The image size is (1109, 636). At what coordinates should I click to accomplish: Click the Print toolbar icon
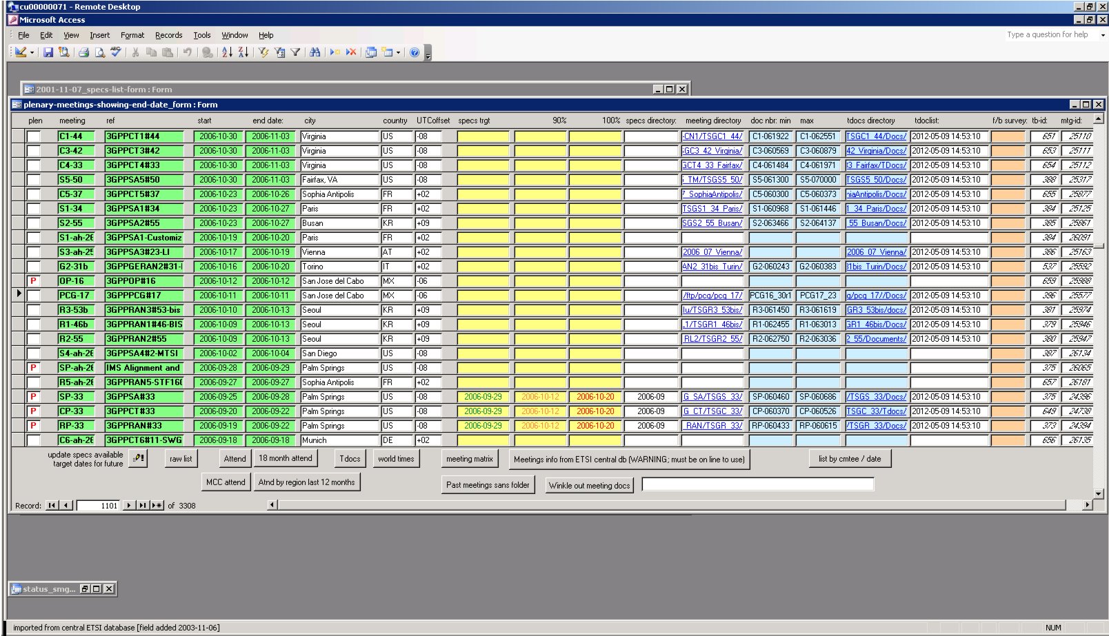(83, 52)
